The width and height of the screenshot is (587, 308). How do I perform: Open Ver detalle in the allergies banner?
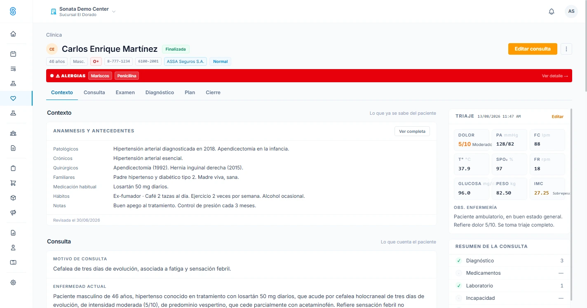click(x=555, y=76)
